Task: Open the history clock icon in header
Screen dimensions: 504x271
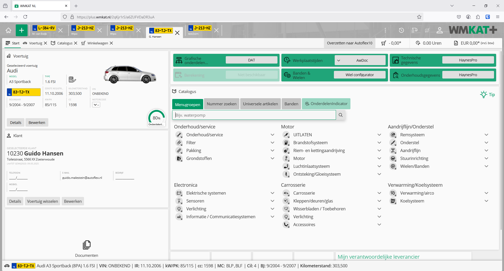Action: tap(401, 30)
